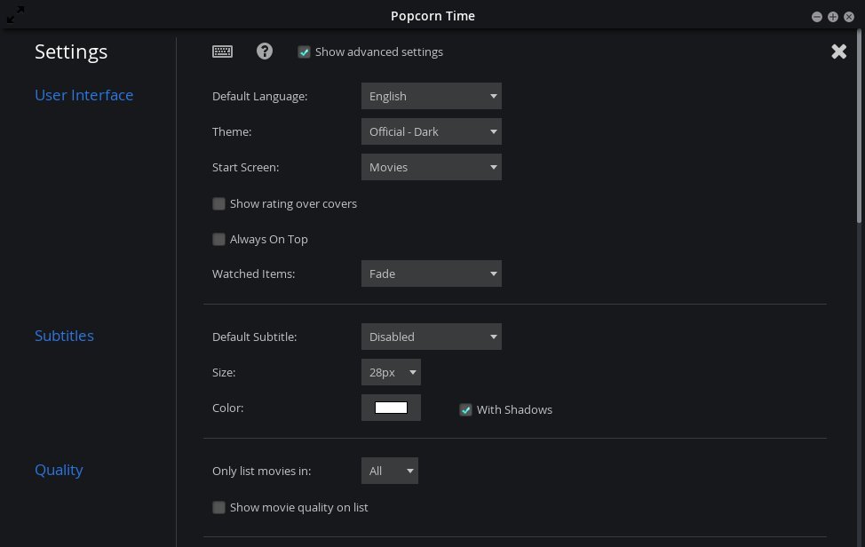Open the keyboard shortcuts icon
Viewport: 865px width, 547px height.
pos(222,52)
